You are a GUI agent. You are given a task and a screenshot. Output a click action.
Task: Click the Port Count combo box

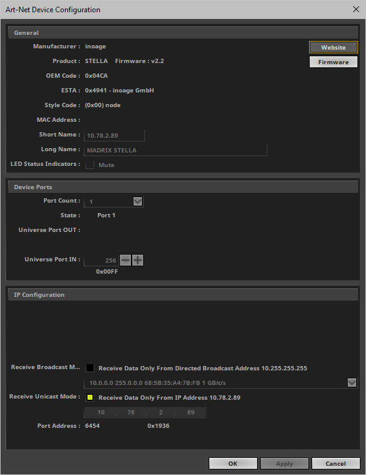[x=114, y=201]
